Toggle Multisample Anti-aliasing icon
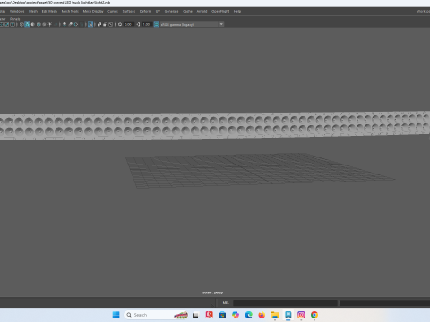The width and height of the screenshot is (430, 322). [76, 24]
